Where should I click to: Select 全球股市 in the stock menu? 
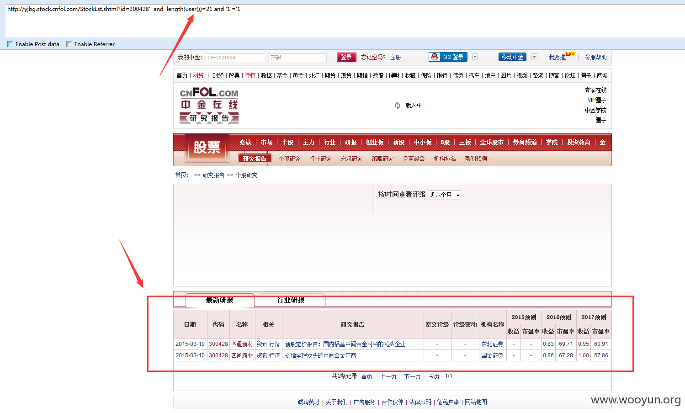(492, 143)
